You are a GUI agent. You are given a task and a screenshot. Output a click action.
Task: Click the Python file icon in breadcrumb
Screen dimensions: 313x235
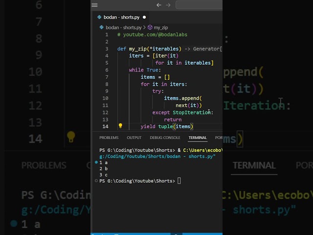tap(101, 27)
